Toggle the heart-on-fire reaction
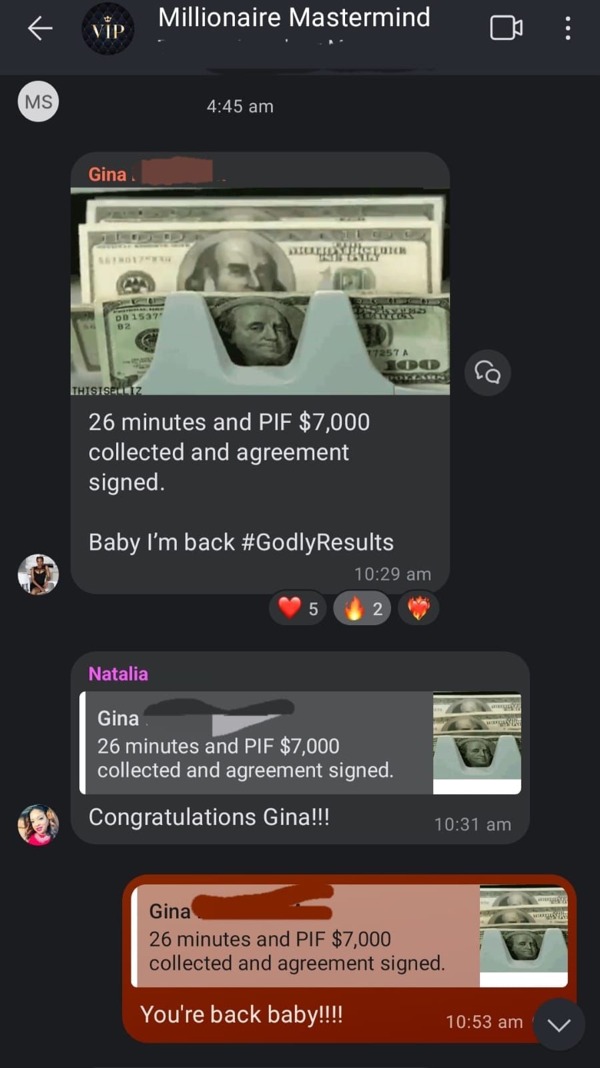This screenshot has width=600, height=1068. [x=418, y=608]
